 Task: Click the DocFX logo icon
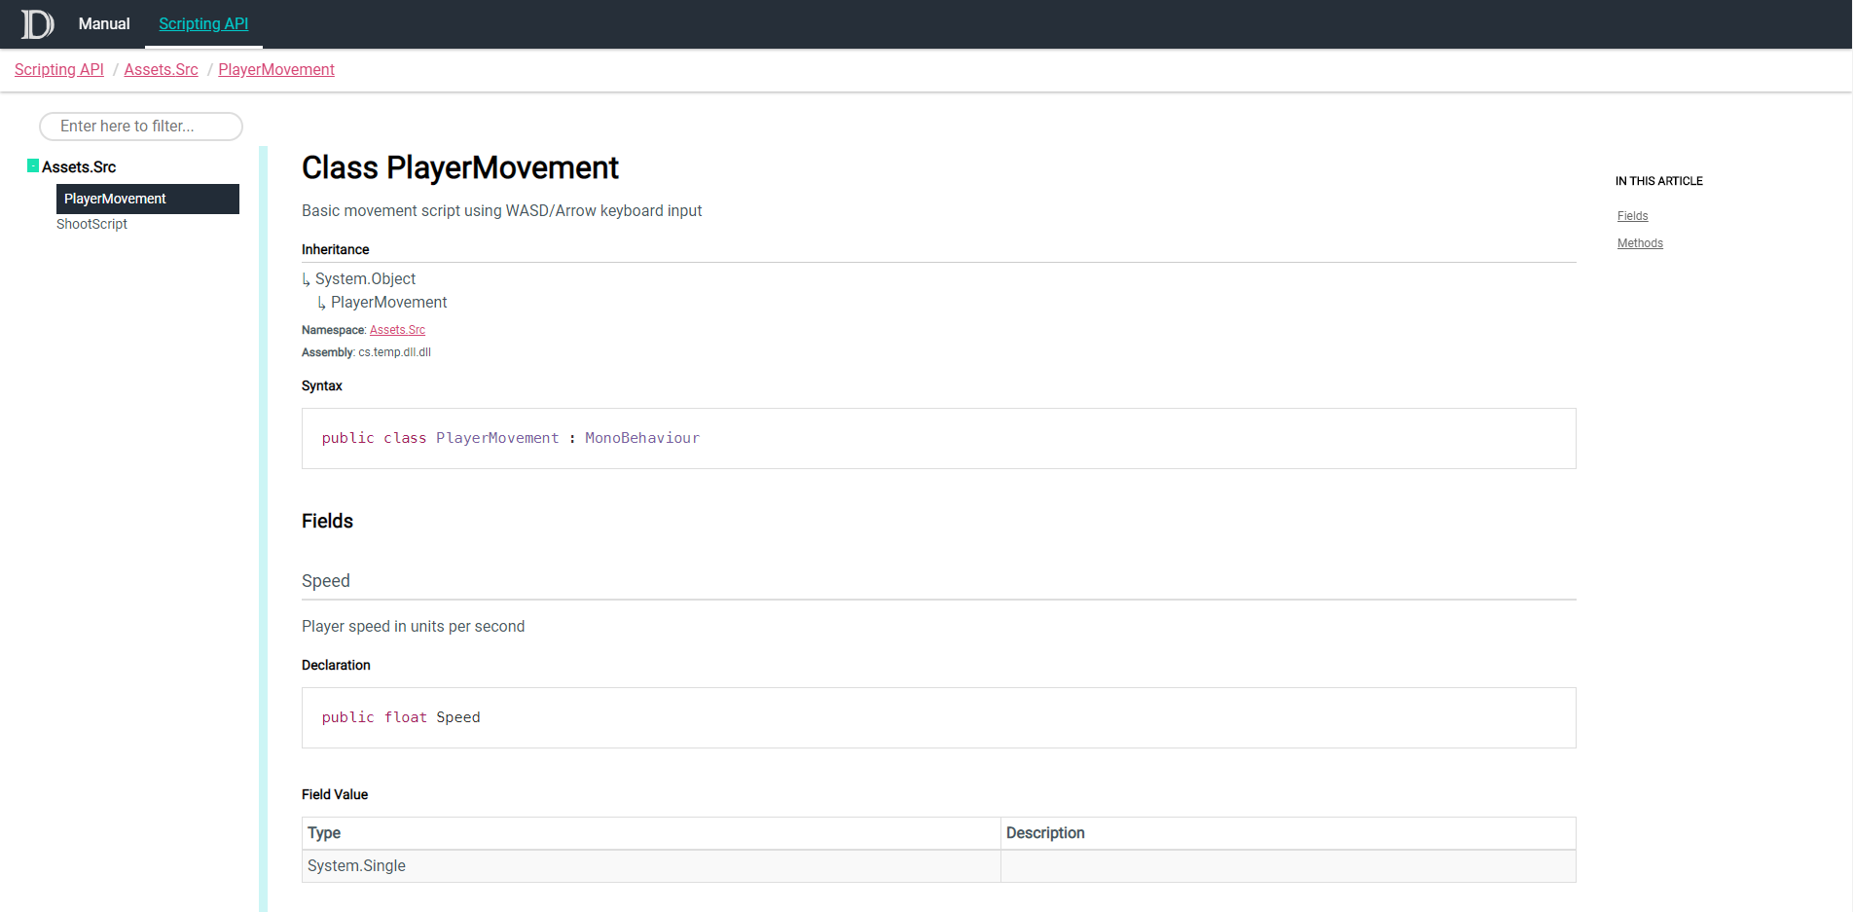coord(38,23)
